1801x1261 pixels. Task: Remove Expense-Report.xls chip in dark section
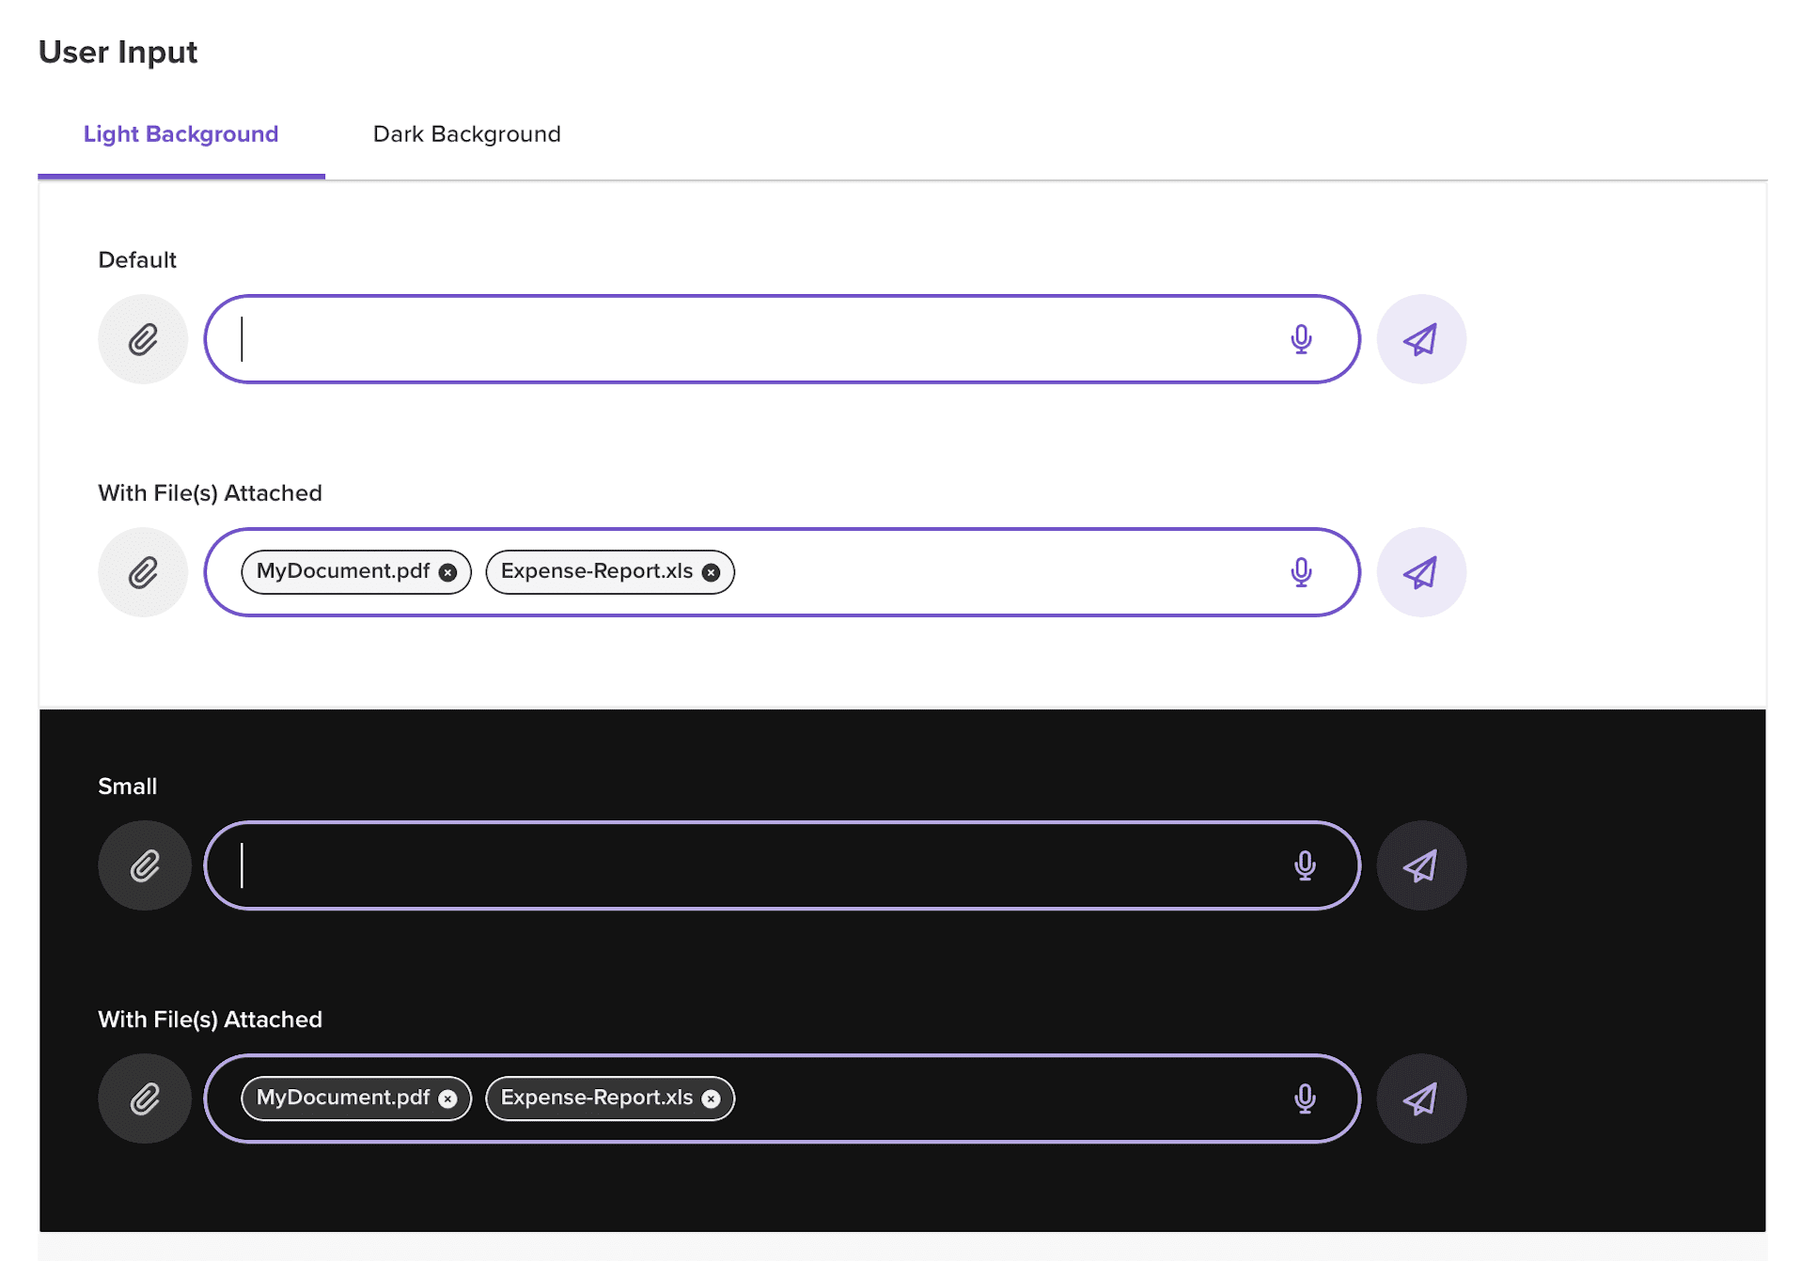point(712,1098)
